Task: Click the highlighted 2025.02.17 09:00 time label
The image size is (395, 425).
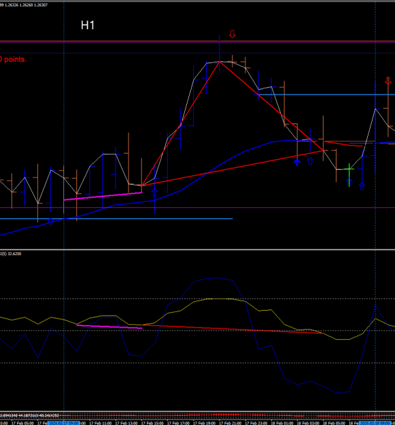Action: 63,423
